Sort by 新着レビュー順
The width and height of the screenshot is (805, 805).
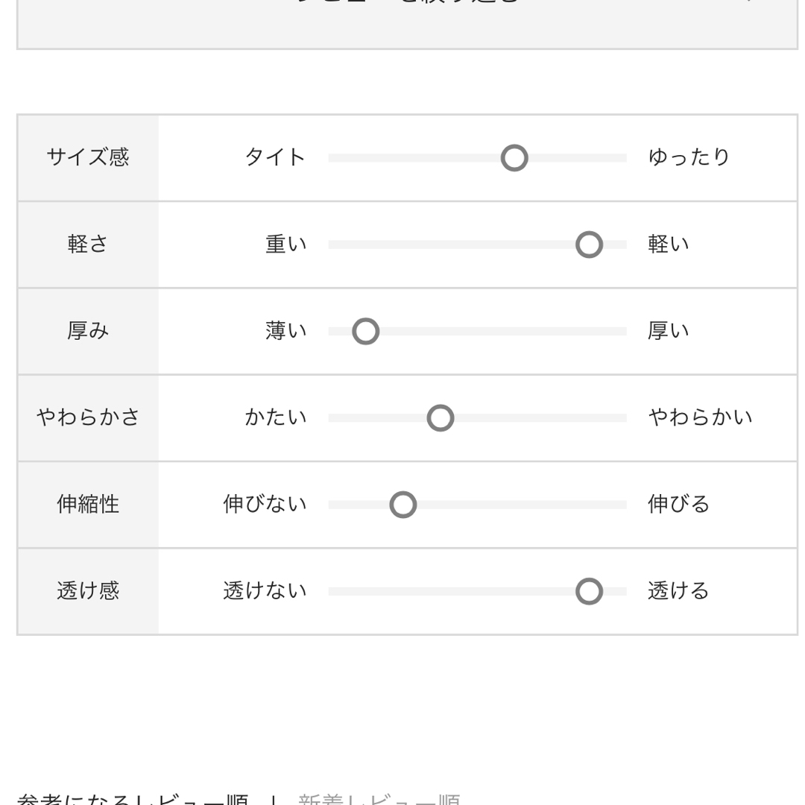tap(379, 799)
